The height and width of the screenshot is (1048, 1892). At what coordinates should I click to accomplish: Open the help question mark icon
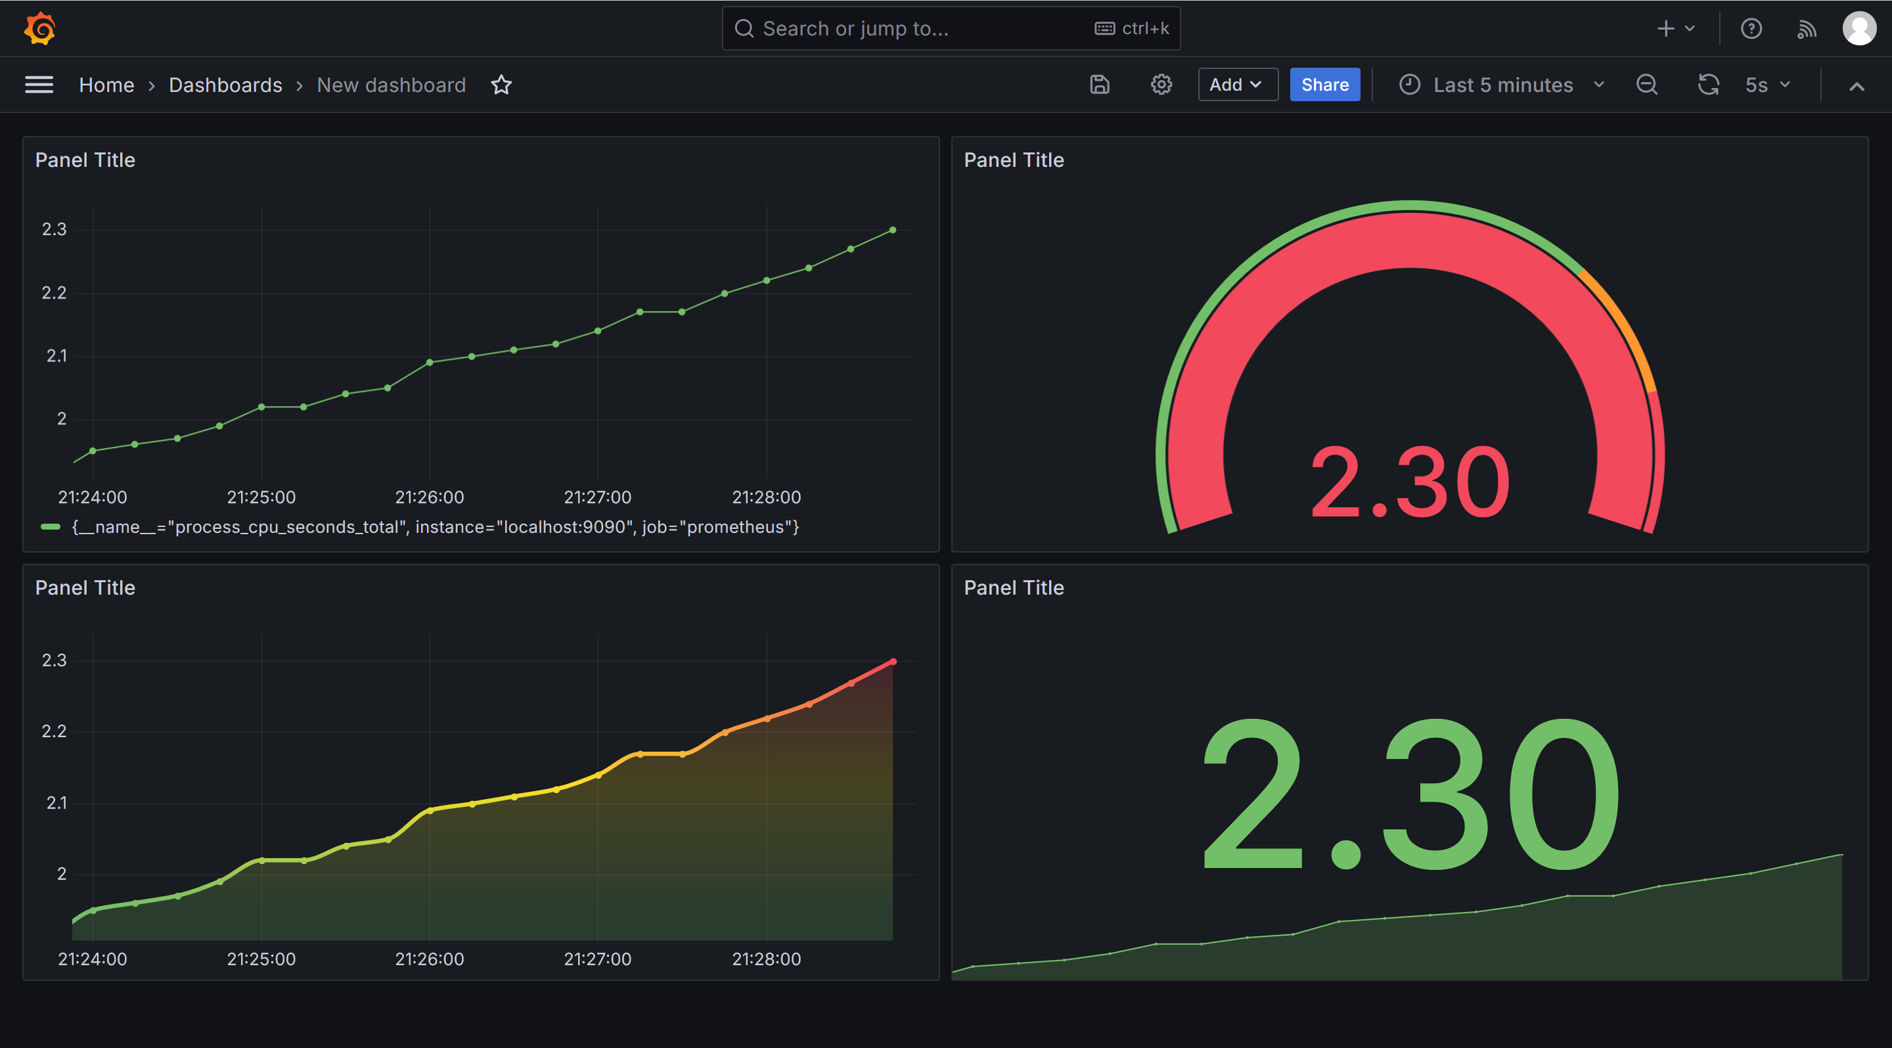click(x=1751, y=29)
